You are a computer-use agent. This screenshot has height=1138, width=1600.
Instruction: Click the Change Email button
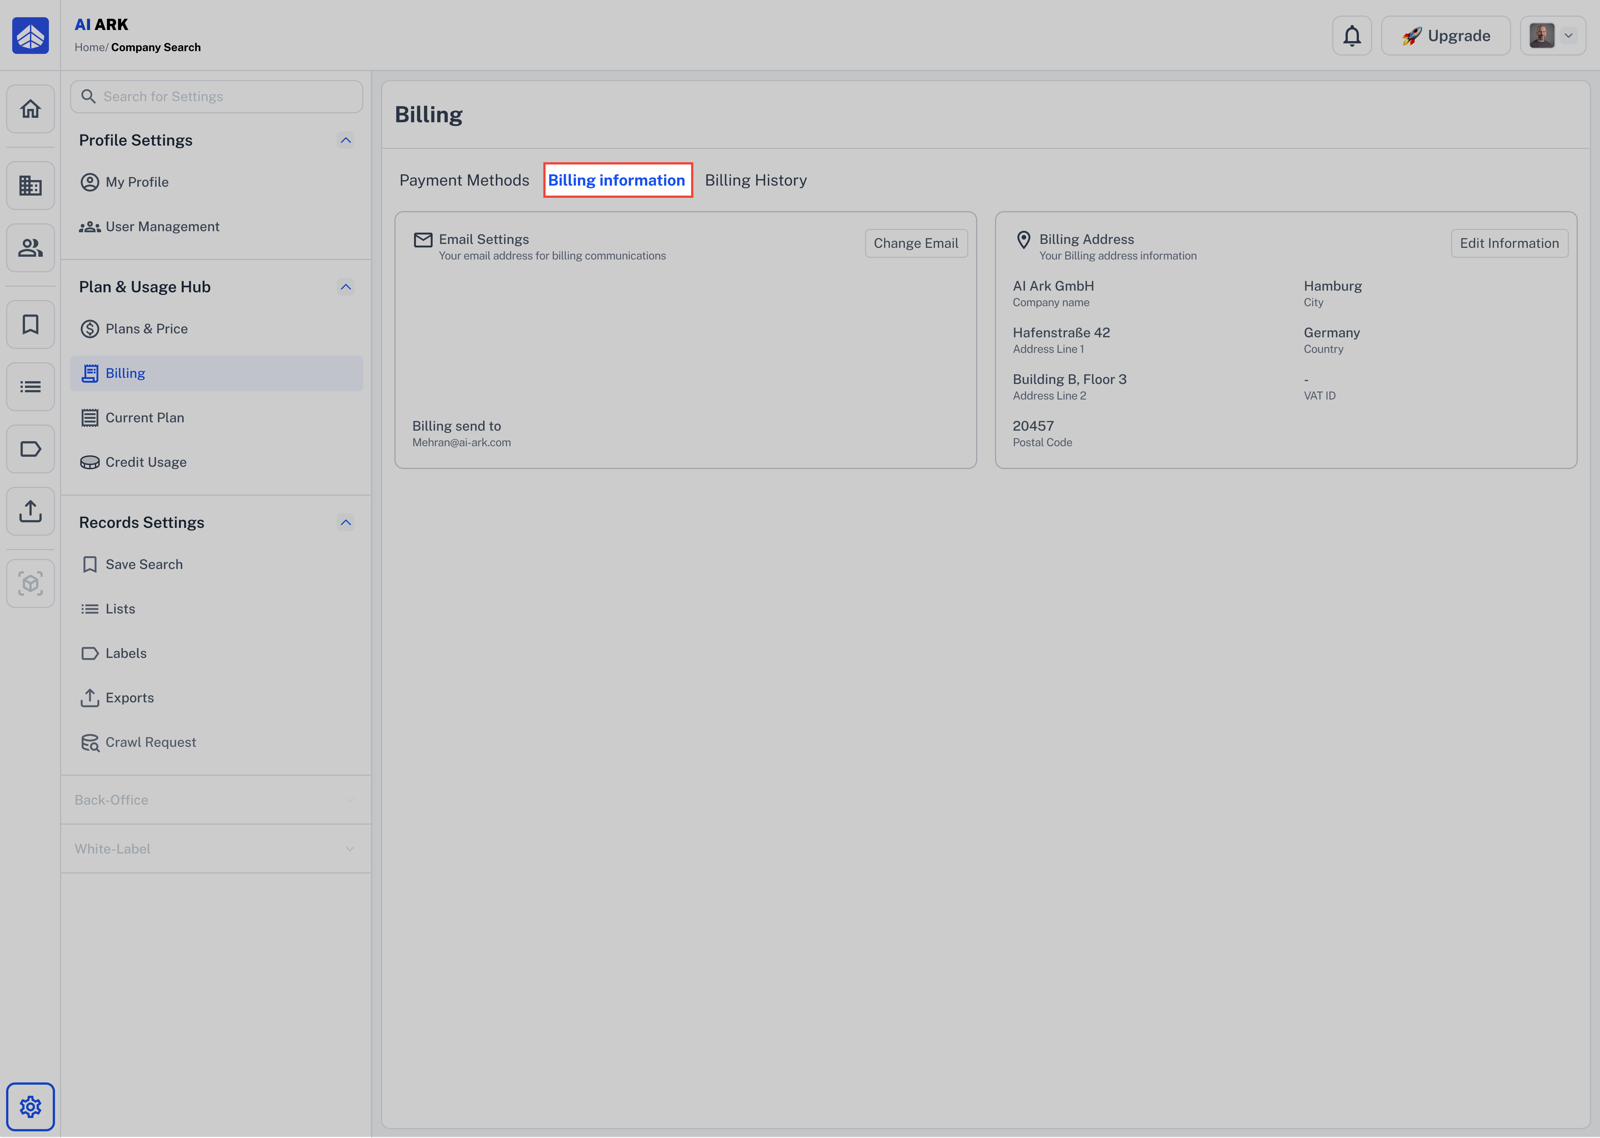(x=916, y=243)
